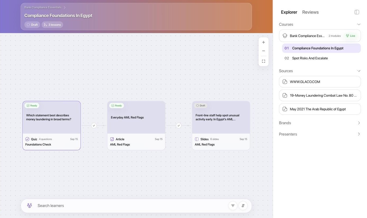Open the Front-line staff slides card preview
The width and height of the screenshot is (367, 218).
click(221, 117)
